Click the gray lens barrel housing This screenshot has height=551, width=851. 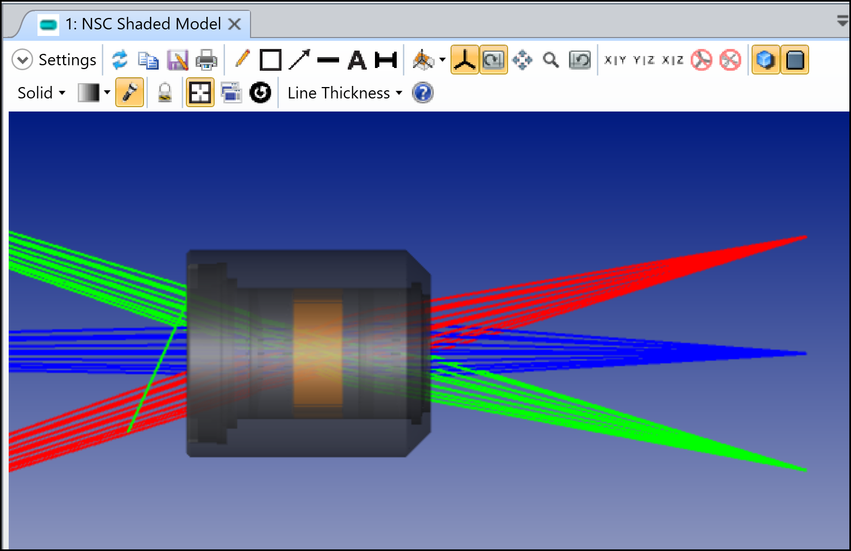point(308,354)
